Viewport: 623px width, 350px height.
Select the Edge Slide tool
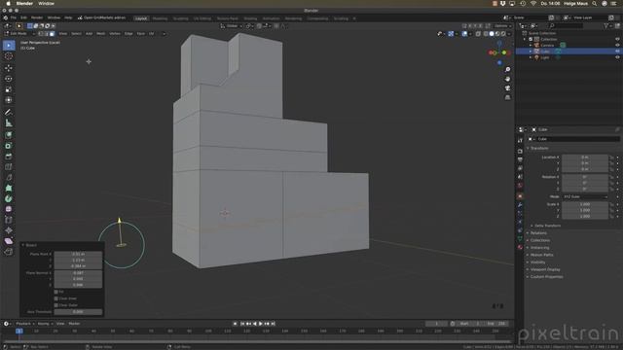pos(9,220)
